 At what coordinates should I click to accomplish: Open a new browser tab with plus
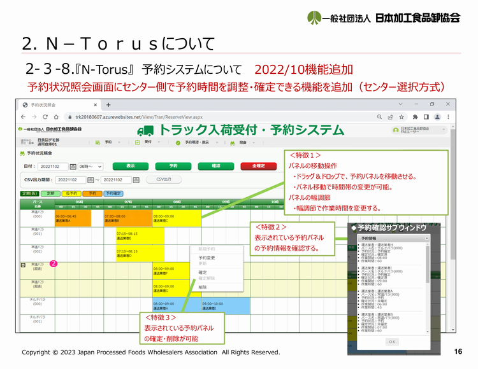(108, 105)
